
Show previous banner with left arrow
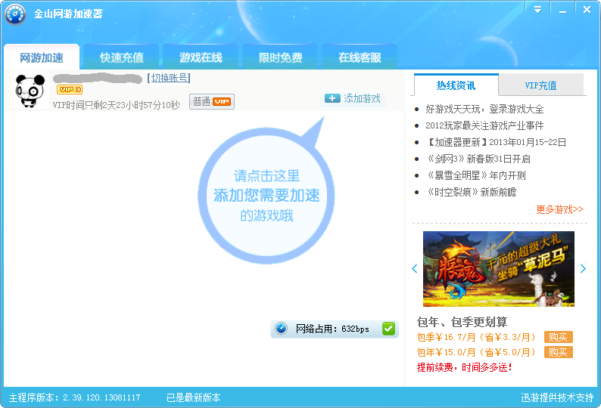pos(414,269)
